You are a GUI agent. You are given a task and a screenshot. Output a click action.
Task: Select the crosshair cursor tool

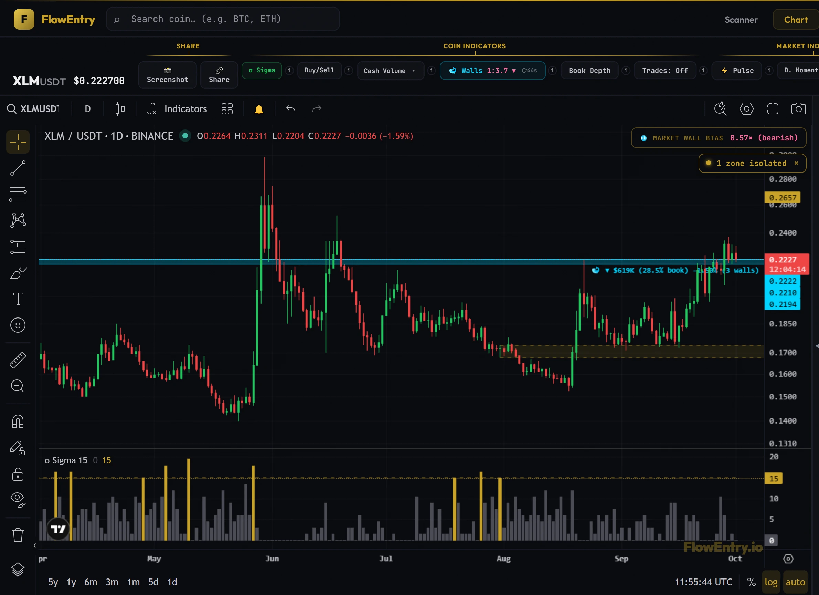[x=18, y=142]
